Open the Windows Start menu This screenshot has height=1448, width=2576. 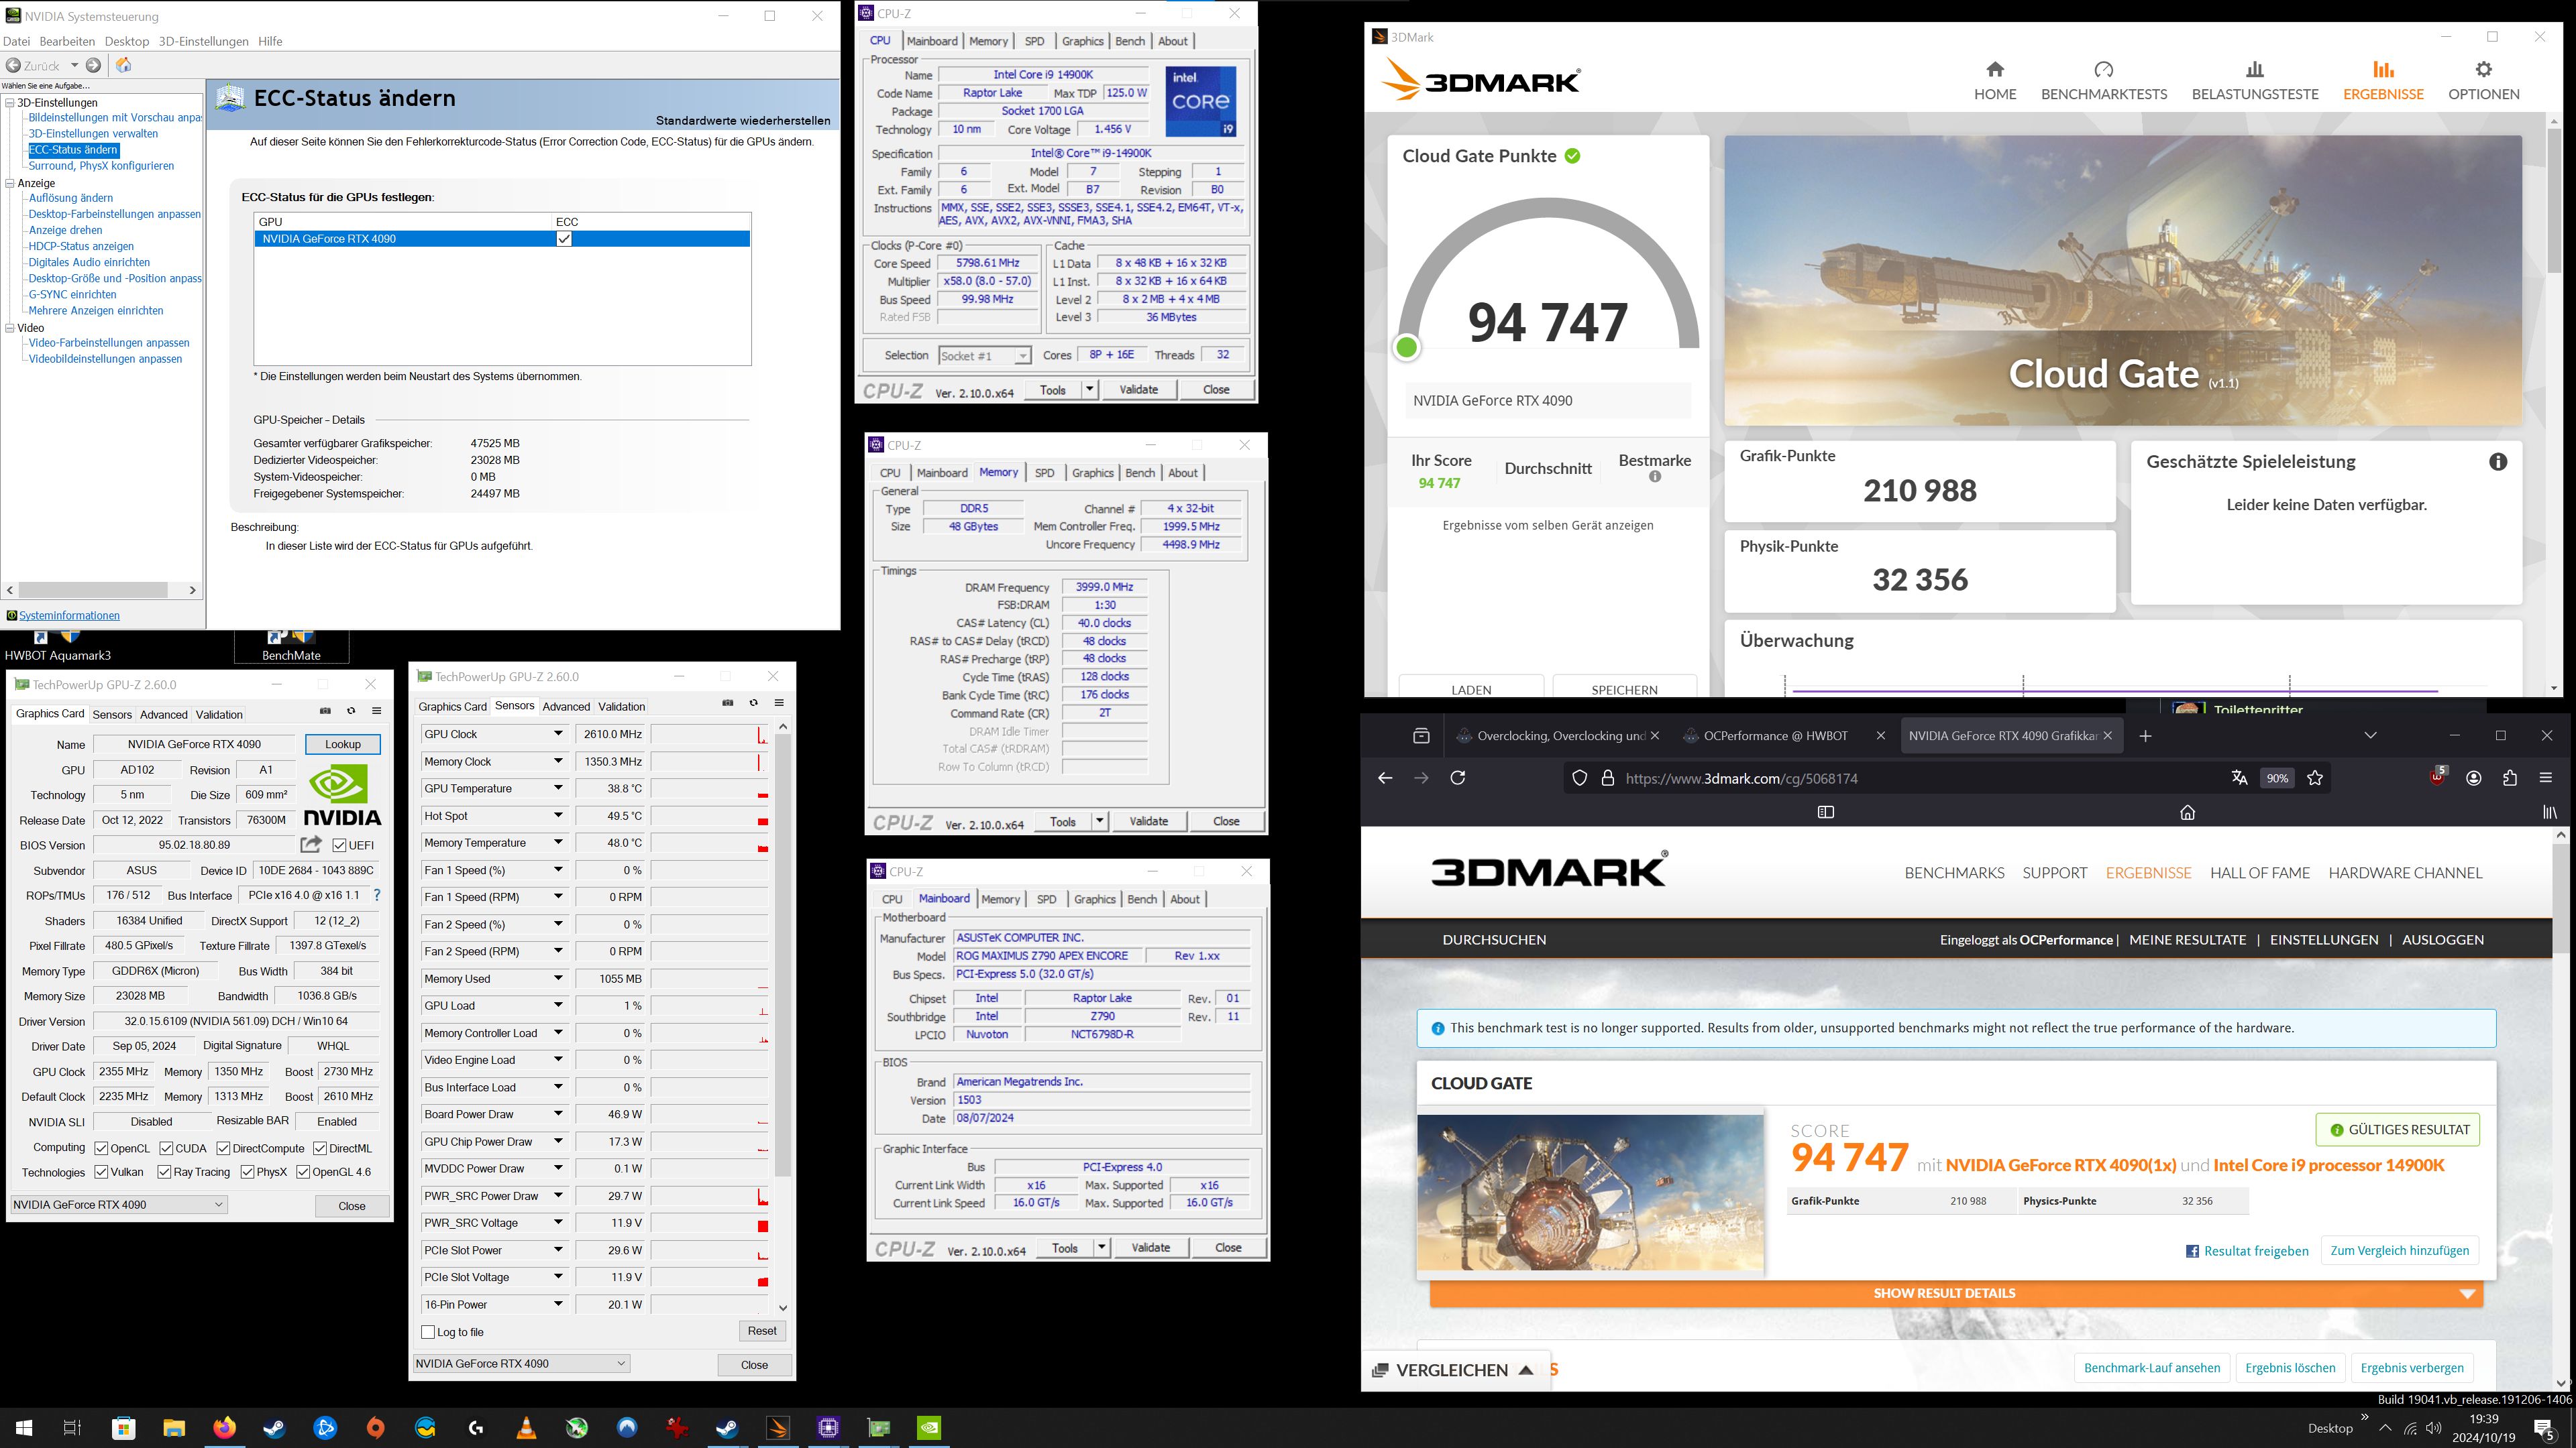pyautogui.click(x=23, y=1428)
